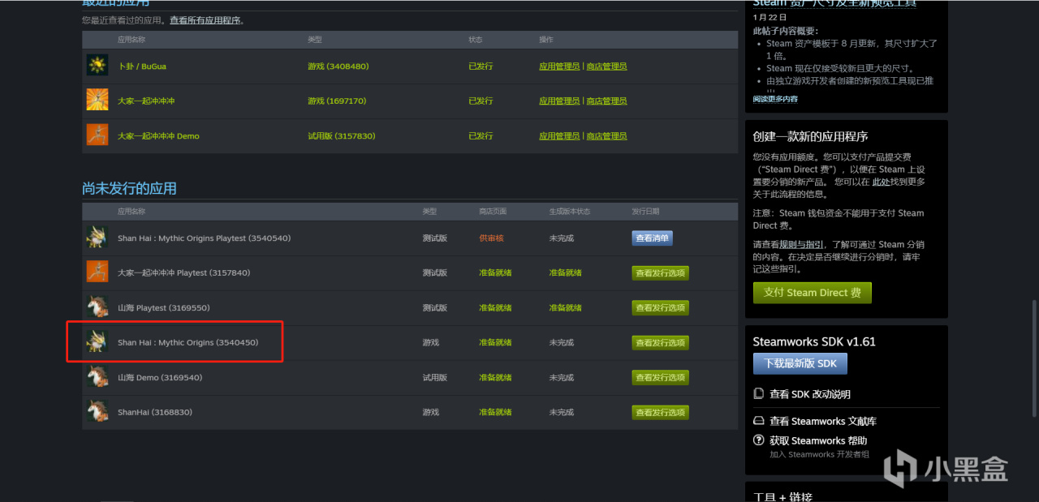Click 商店管理员 link for 大家一起冲冲冲 game
1039x502 pixels.
tap(607, 101)
